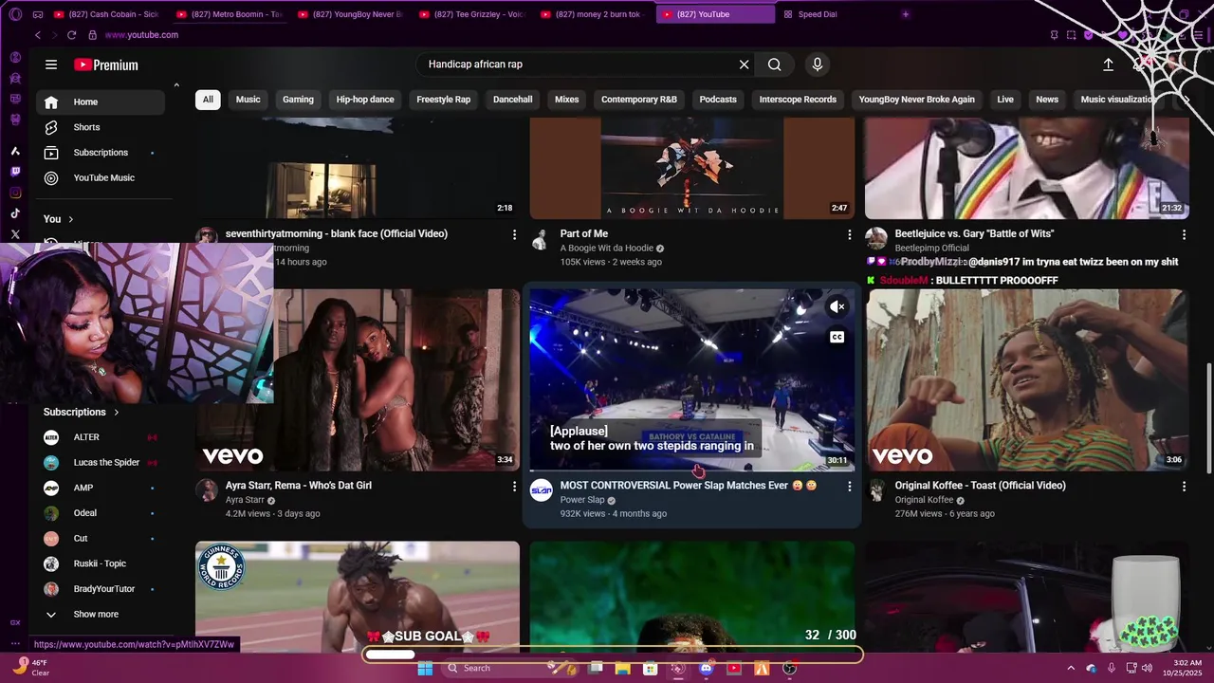Screen dimensions: 1214x683
Task: Open the ALTER channel subscription
Action: click(101, 437)
